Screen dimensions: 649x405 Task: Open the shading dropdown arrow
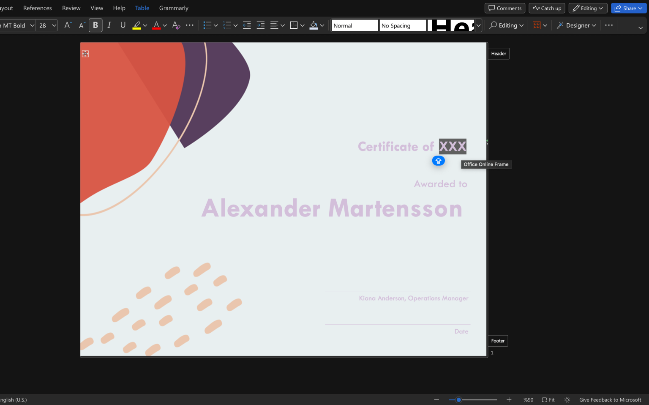[x=322, y=25]
